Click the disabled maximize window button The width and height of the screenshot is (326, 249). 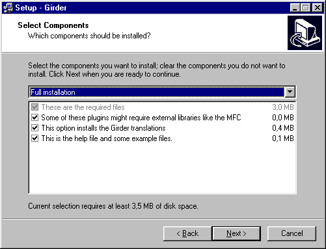click(x=306, y=8)
